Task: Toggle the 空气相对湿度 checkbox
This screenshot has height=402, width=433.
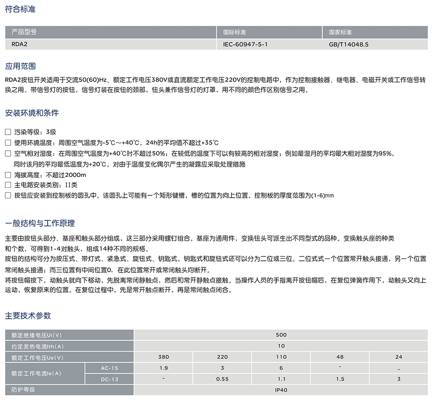Action: (8, 153)
